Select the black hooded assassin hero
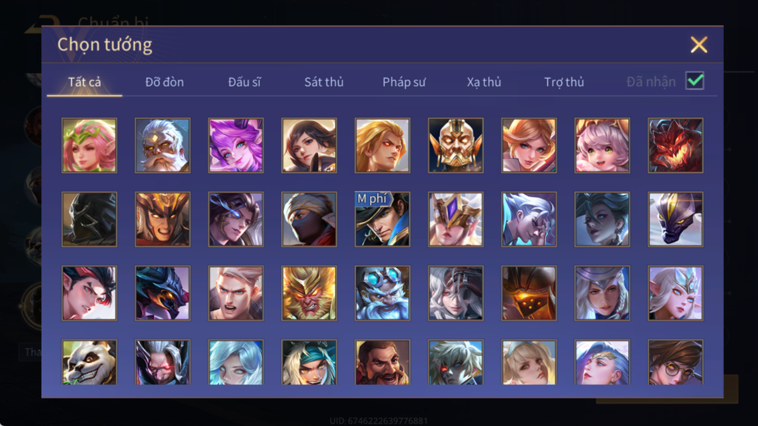 [89, 219]
